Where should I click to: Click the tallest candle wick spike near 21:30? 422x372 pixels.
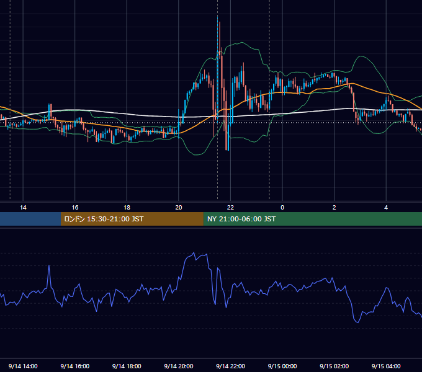click(x=218, y=35)
